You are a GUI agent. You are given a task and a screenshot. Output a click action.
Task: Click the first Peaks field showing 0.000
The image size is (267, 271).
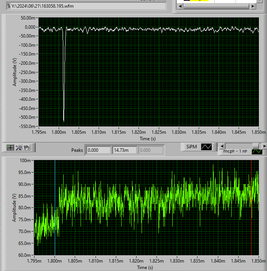pyautogui.click(x=97, y=150)
